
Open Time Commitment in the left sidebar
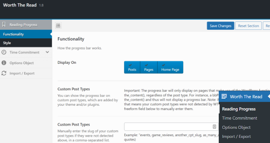(26, 52)
